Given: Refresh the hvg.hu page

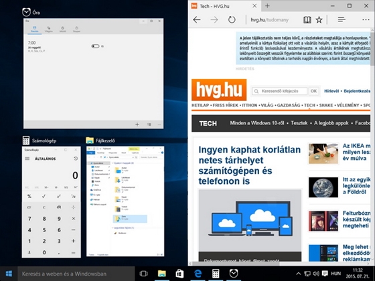Looking at the screenshot, I should [x=232, y=19].
